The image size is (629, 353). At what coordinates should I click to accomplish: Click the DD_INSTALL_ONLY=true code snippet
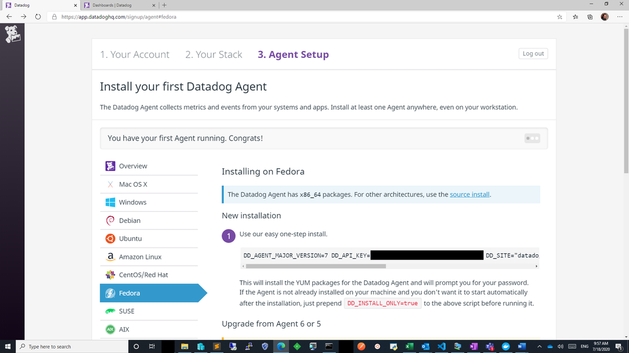382,303
